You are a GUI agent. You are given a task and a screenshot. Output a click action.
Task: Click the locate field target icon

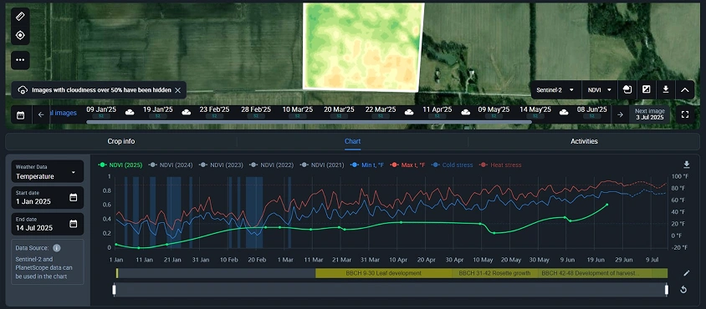pos(20,36)
